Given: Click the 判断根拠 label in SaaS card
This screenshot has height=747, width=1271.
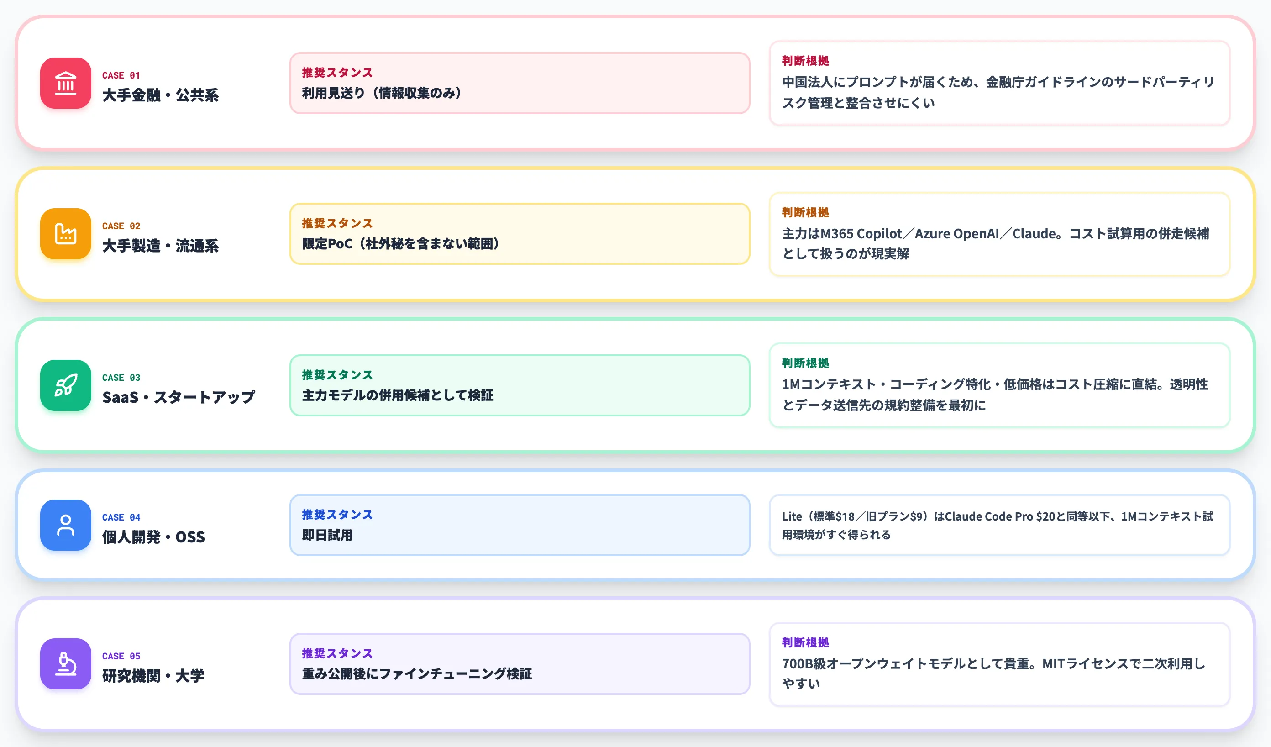Looking at the screenshot, I should (805, 363).
